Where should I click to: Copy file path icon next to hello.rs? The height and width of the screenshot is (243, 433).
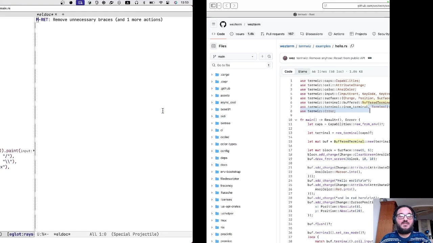[x=352, y=46]
